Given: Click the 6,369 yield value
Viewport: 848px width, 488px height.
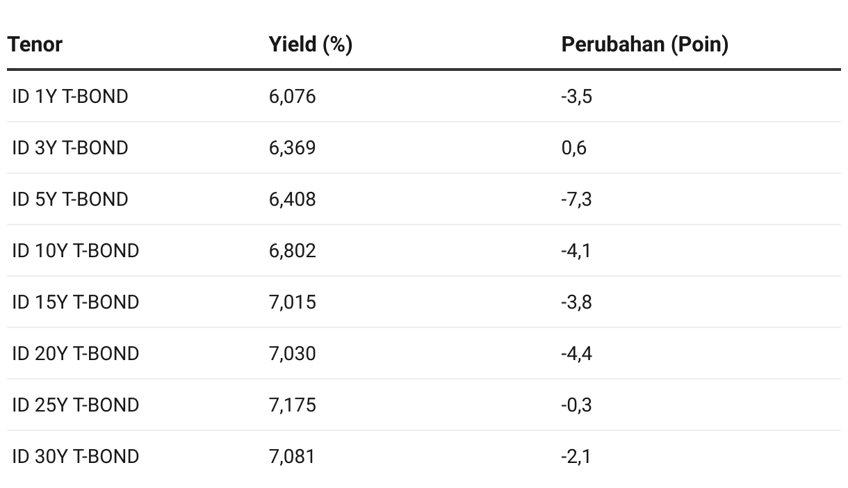Looking at the screenshot, I should (x=292, y=148).
